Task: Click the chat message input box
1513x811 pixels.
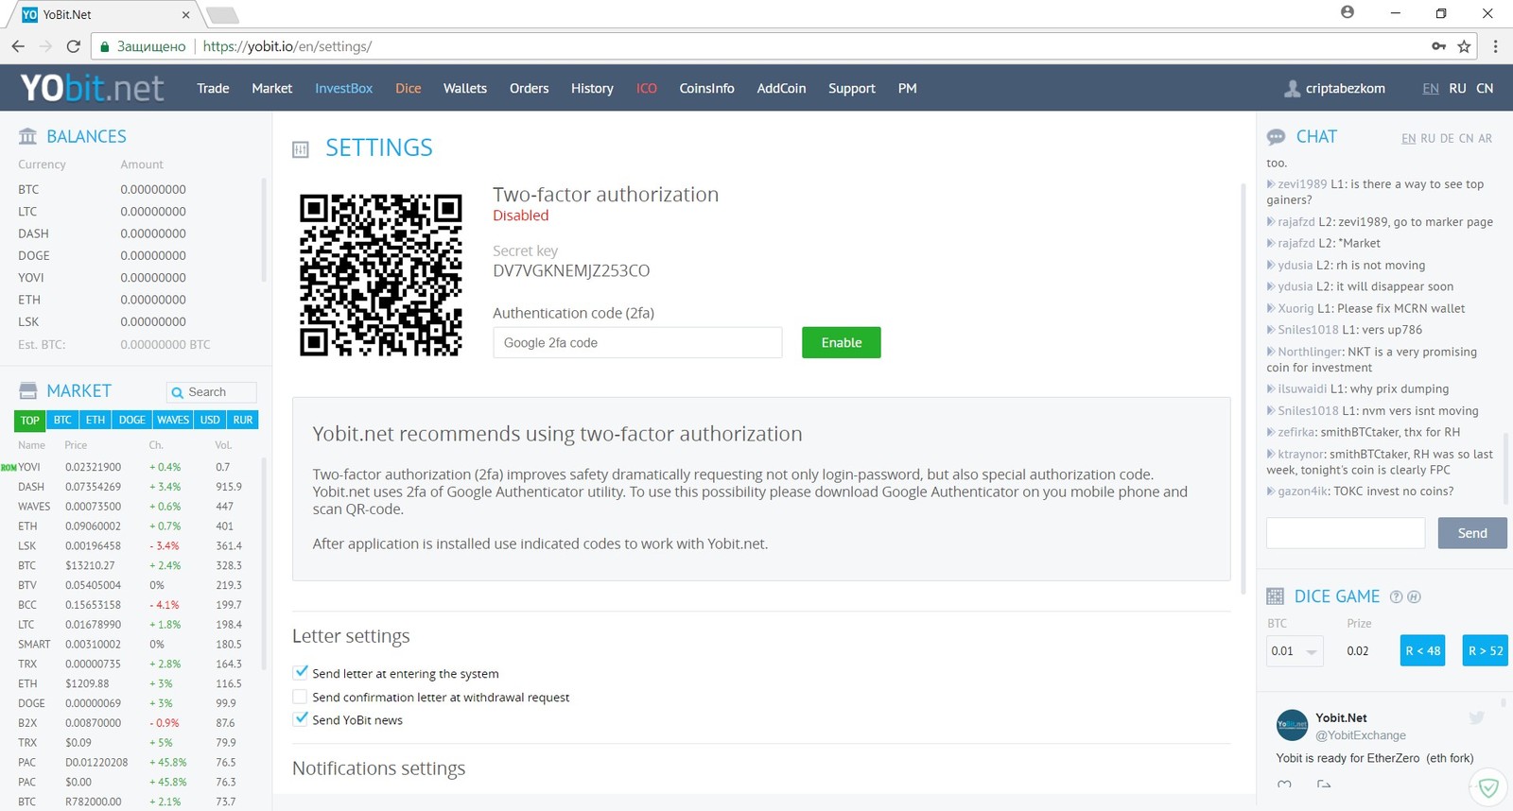Action: tap(1346, 533)
